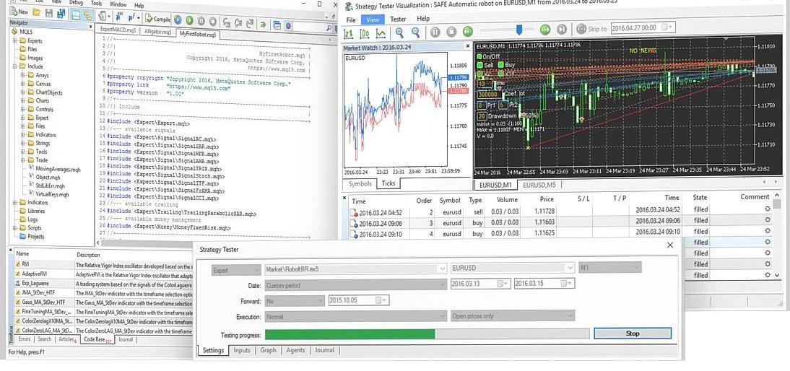Pause the strategy visualization
This screenshot has width=790, height=371.
435,32
